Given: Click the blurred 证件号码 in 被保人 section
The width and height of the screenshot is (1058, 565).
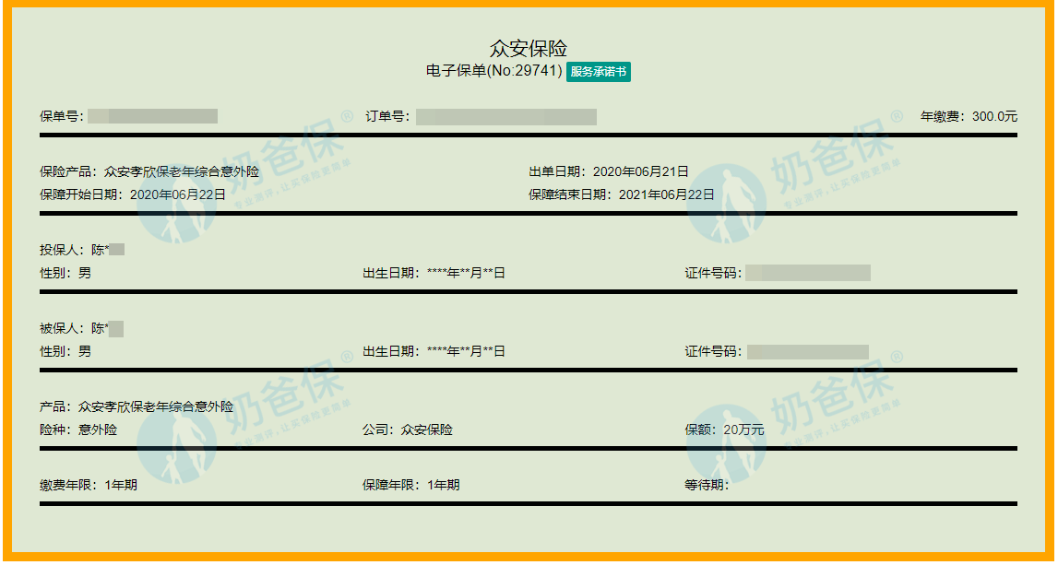Looking at the screenshot, I should pyautogui.click(x=807, y=351).
